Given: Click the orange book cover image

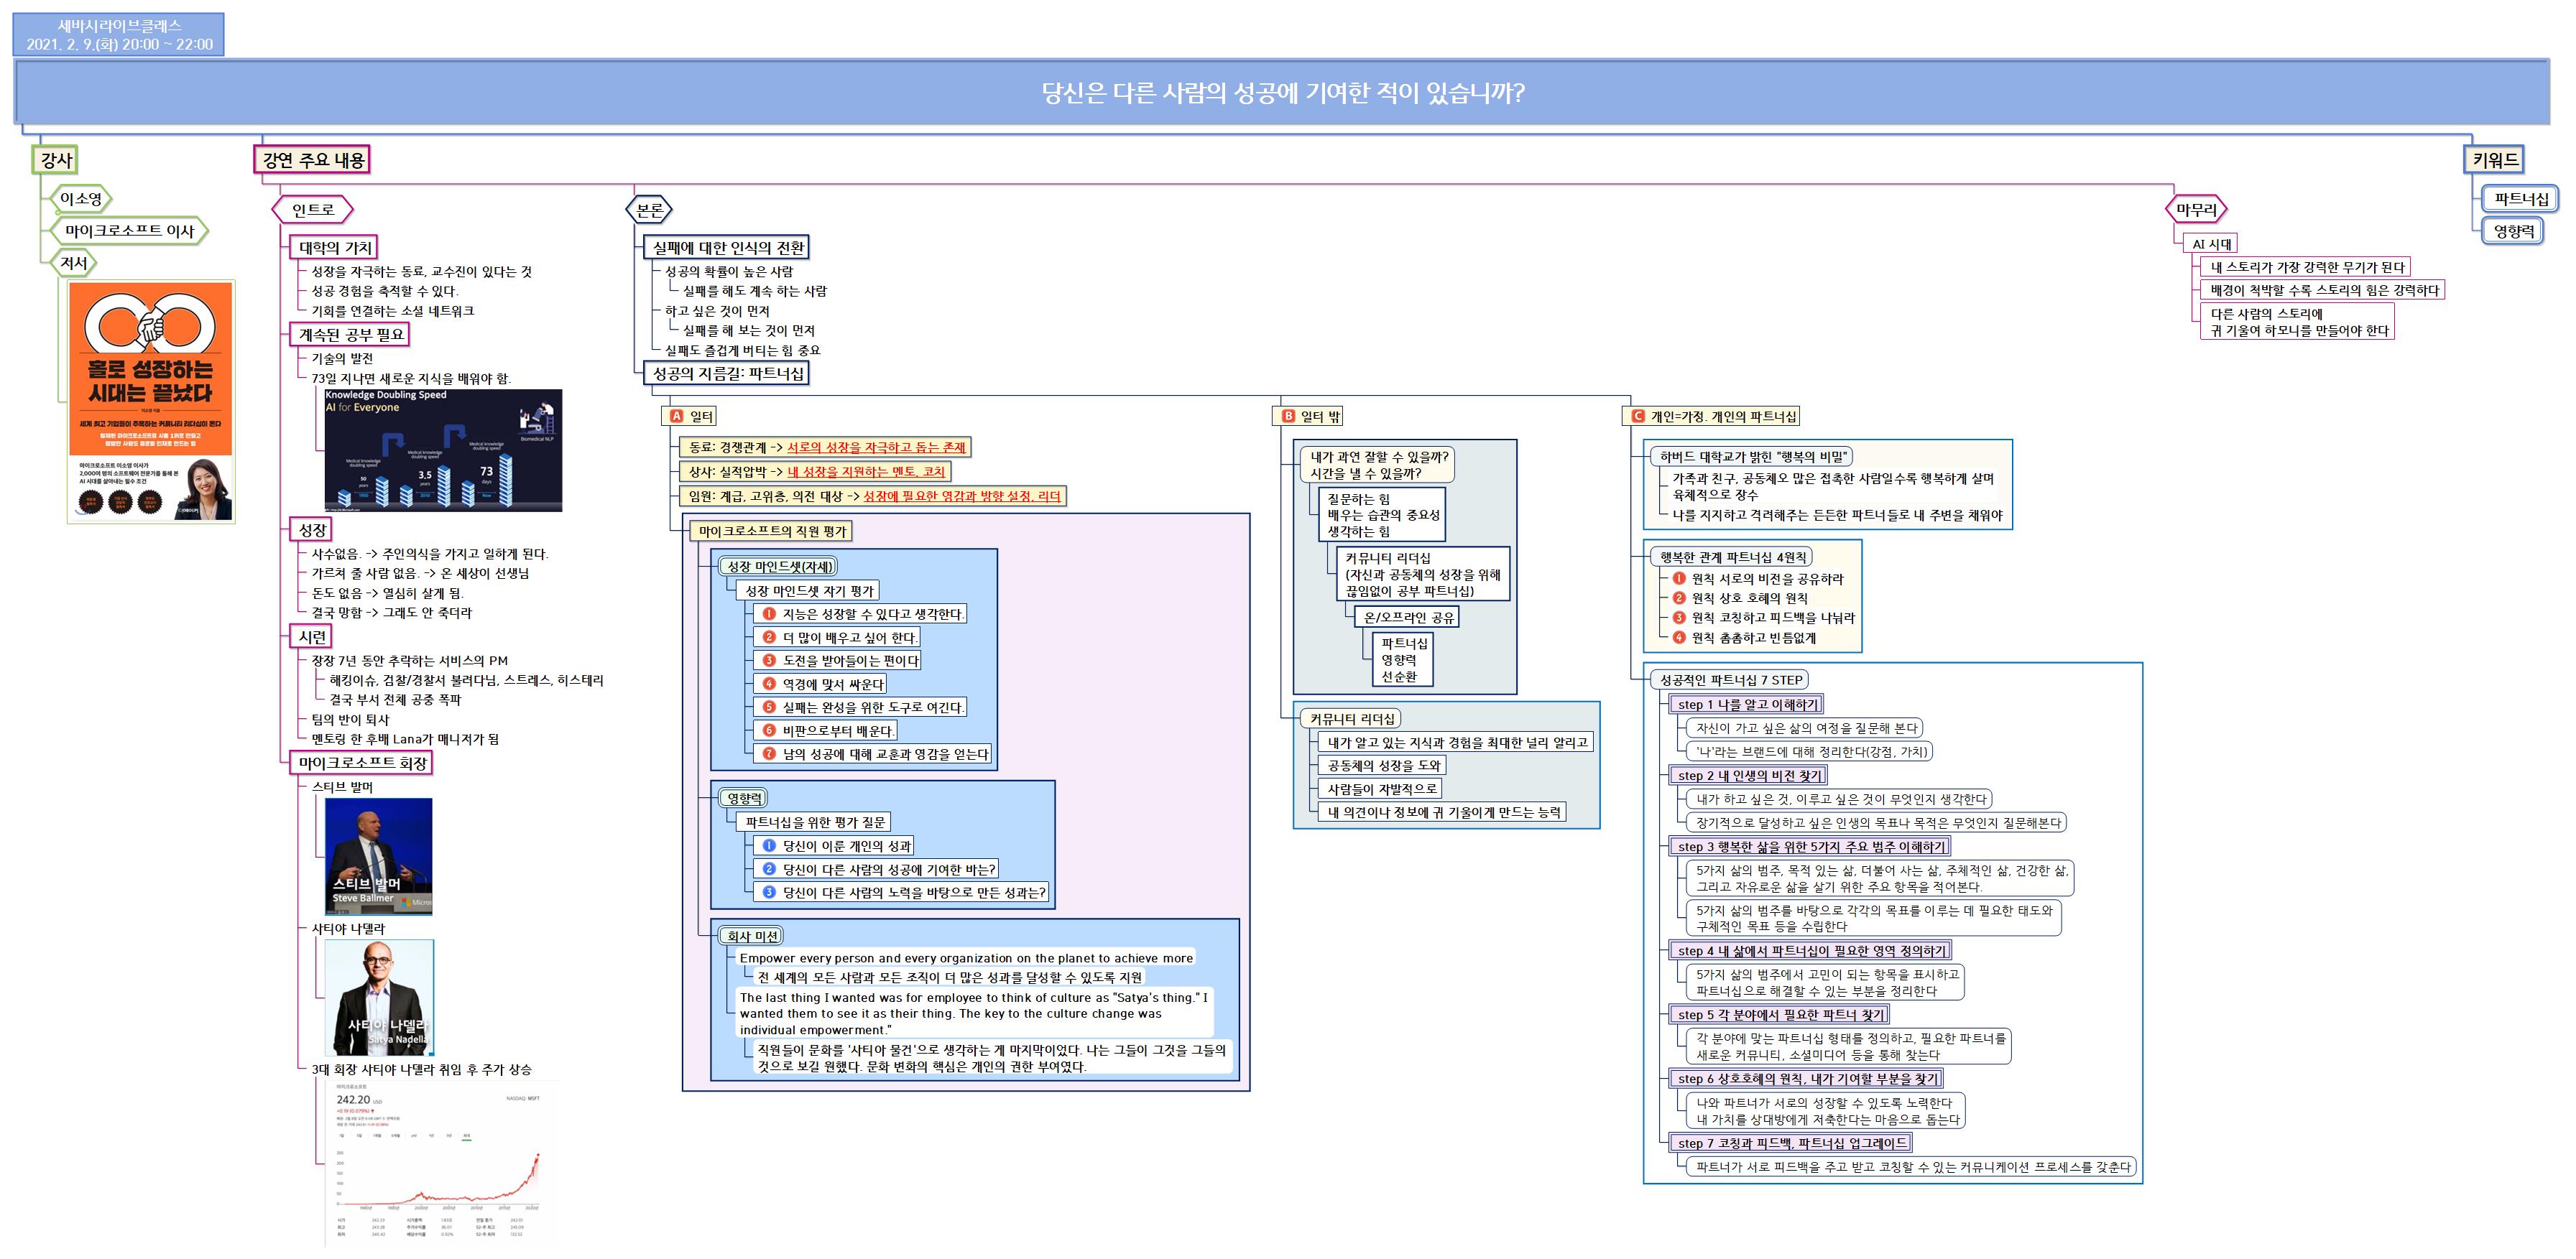Looking at the screenshot, I should (151, 401).
